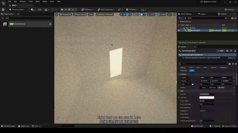
Task: Open the Blueprints toolbar menu icon
Action: click(x=40, y=10)
